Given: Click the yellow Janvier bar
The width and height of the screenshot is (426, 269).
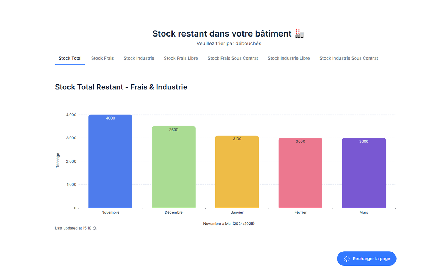Looking at the screenshot, I should (x=237, y=172).
